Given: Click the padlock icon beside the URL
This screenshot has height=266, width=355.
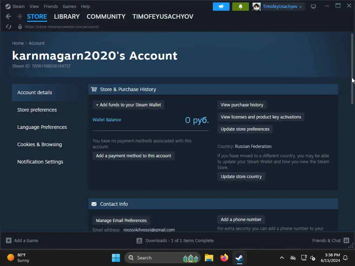Looking at the screenshot, I should 20,27.
